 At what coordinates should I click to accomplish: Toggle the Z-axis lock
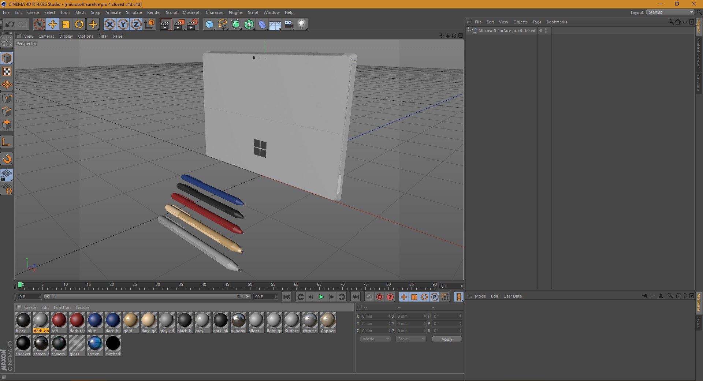[x=136, y=25]
